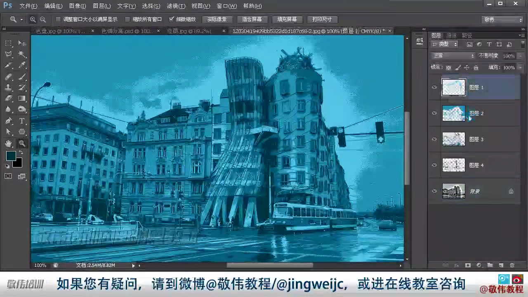Image resolution: width=528 pixels, height=297 pixels.
Task: Lock all layer attributes
Action: click(476, 68)
